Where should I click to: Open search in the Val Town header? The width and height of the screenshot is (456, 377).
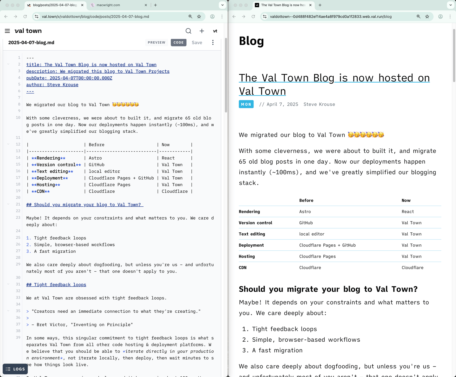pos(188,31)
